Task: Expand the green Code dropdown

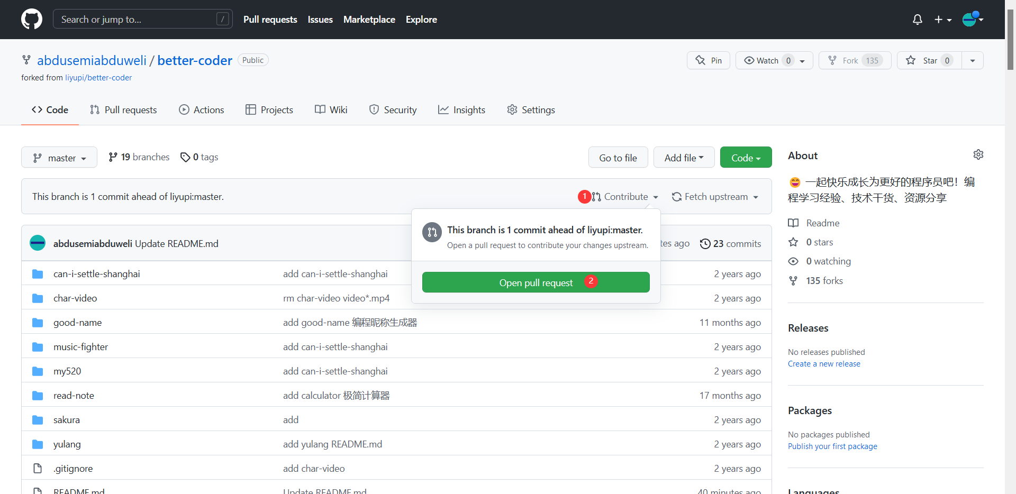Action: coord(746,158)
